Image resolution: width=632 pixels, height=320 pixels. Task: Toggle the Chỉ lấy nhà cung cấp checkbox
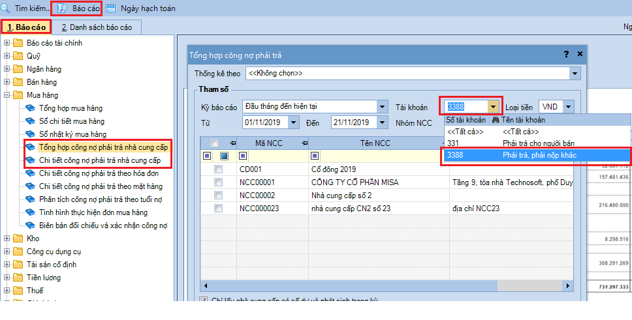[204, 300]
